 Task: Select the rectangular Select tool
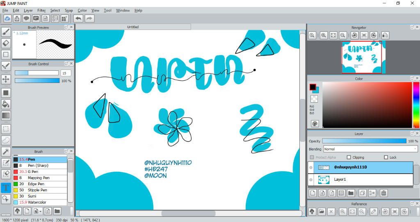point(6,129)
